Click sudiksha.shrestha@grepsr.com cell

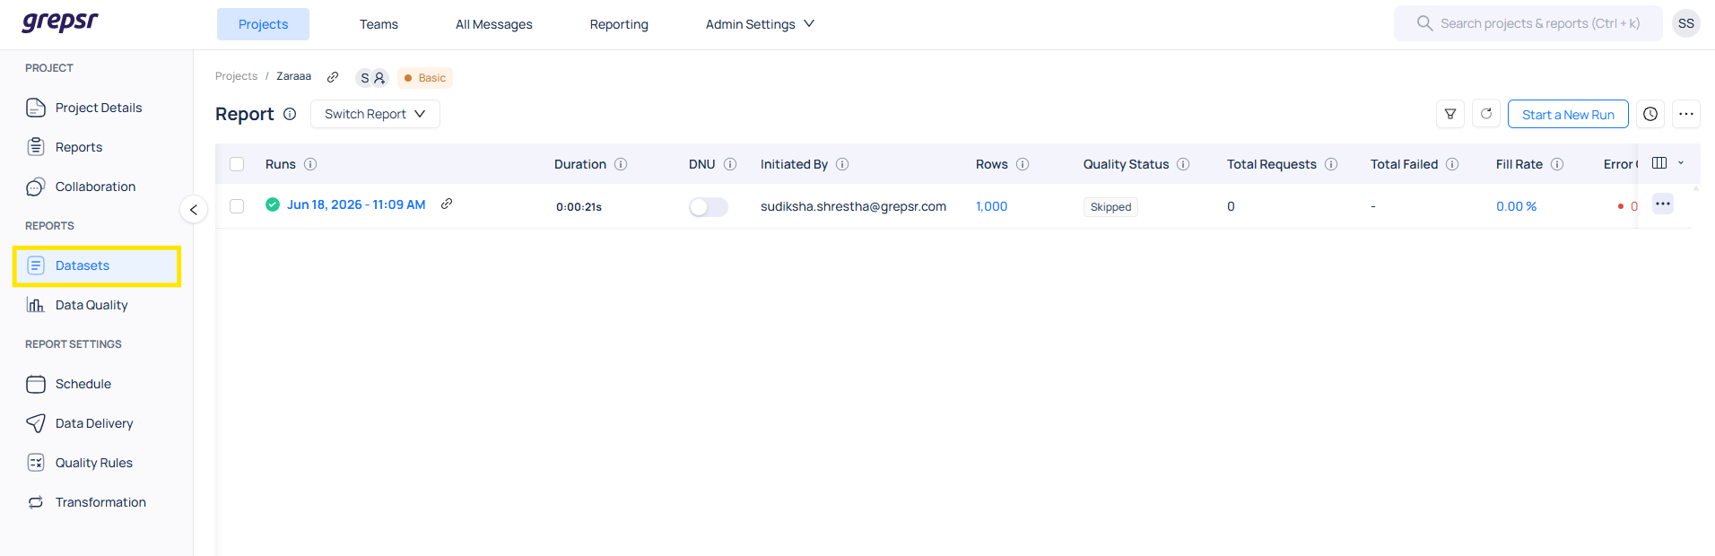pyautogui.click(x=853, y=206)
